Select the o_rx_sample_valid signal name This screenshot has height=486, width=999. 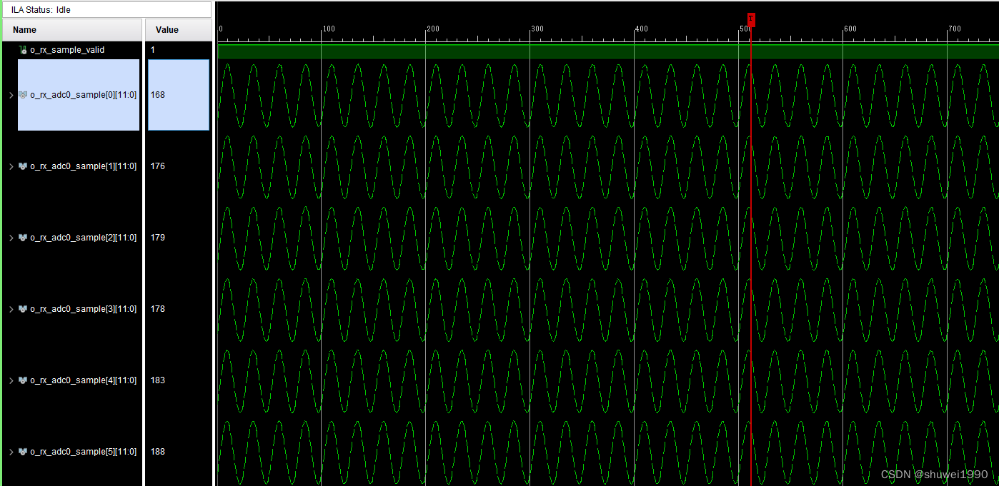click(x=67, y=50)
